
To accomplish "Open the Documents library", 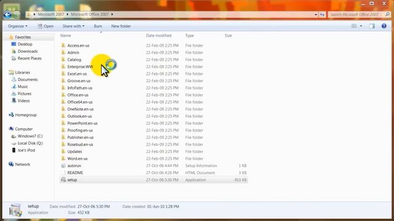I will point(27,79).
